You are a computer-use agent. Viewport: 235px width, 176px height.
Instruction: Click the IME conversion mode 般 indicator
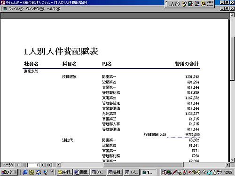click(177, 4)
